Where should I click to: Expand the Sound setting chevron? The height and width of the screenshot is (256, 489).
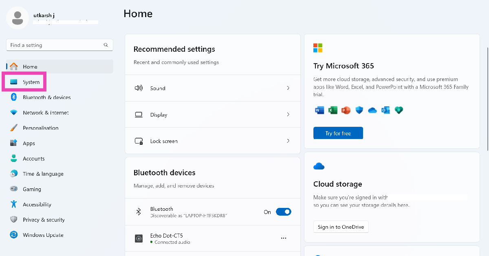pyautogui.click(x=288, y=88)
